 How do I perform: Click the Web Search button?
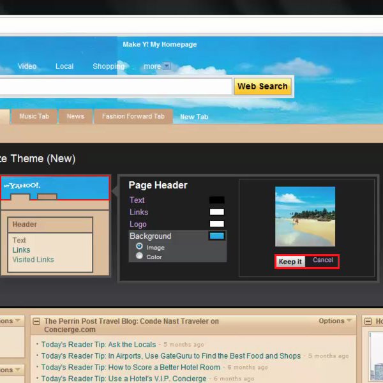pos(262,86)
